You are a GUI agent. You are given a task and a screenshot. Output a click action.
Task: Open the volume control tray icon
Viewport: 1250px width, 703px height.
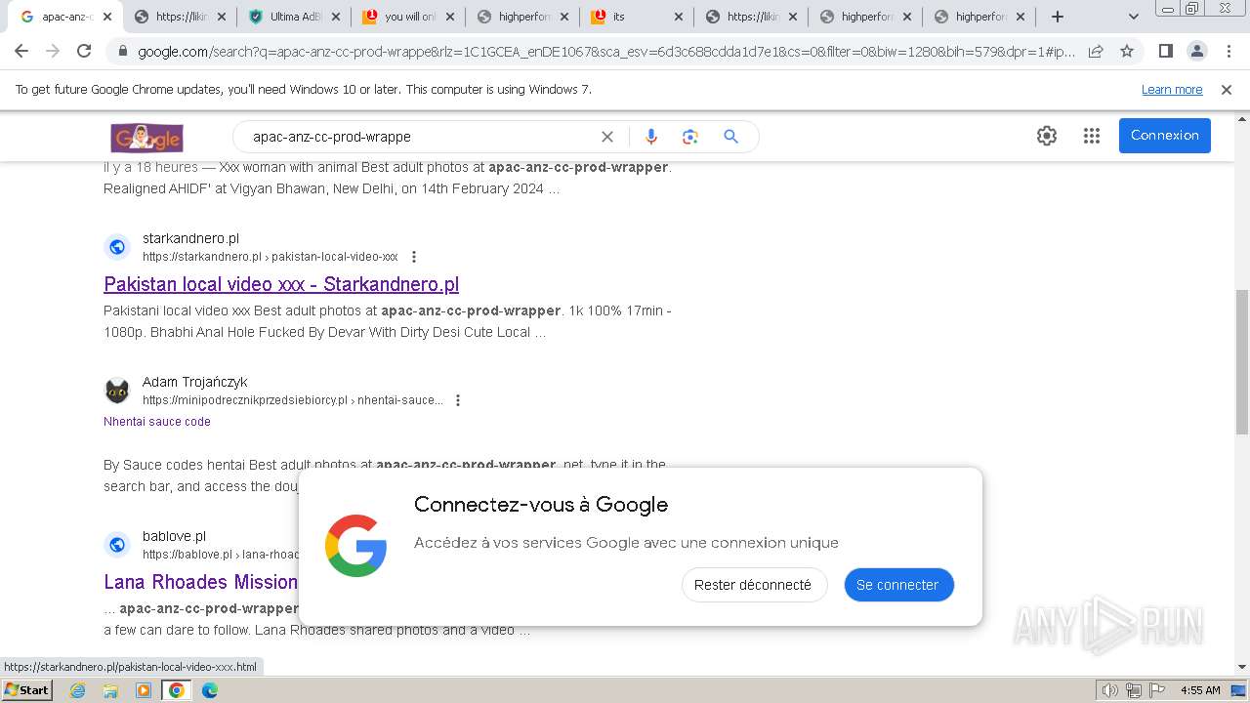pyautogui.click(x=1109, y=690)
